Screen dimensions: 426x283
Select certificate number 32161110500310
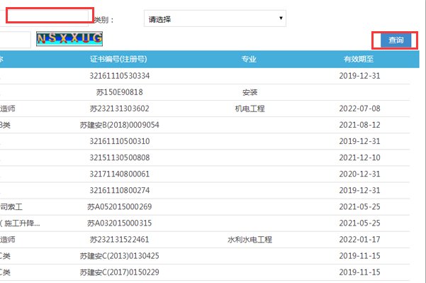pos(120,141)
